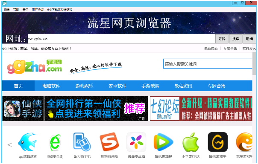Click the 360安全浏 label text
258x164 pixels.
pyautogui.click(x=55, y=156)
